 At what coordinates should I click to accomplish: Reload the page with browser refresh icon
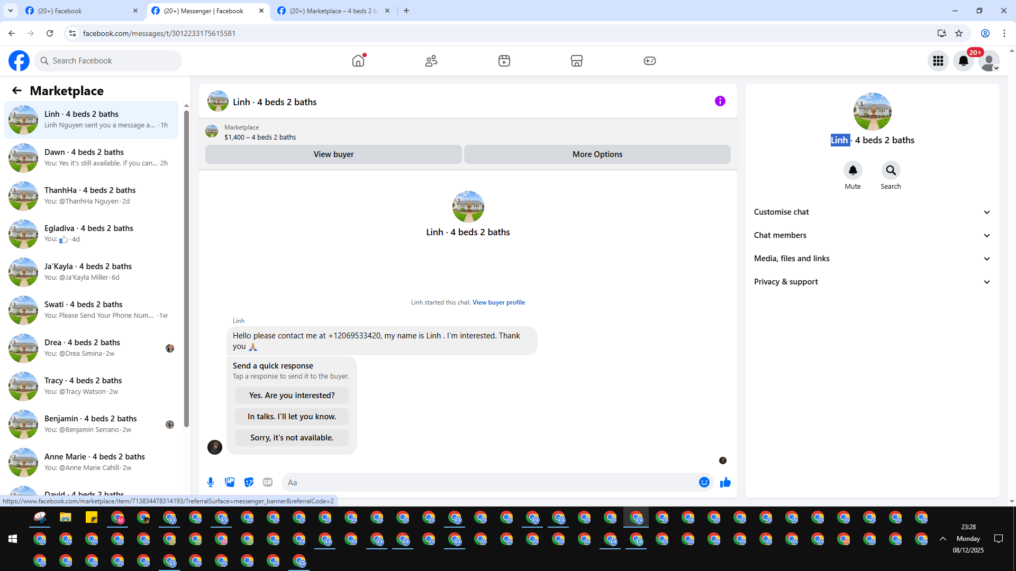click(x=50, y=33)
